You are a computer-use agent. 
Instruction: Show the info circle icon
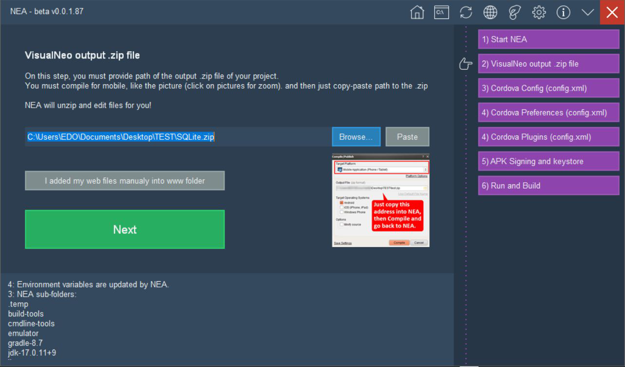coord(563,12)
